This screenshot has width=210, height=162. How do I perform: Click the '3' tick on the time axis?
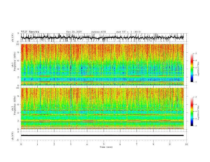click(71, 144)
